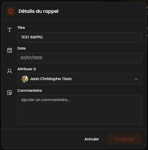Focus the Titre field containing TEST RAPPEL
The image size is (148, 150).
(80, 37)
